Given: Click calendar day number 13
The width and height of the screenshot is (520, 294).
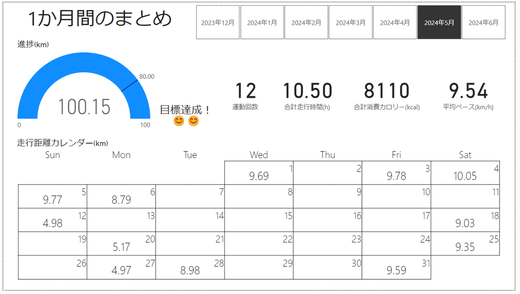Looking at the screenshot, I should point(151,216).
